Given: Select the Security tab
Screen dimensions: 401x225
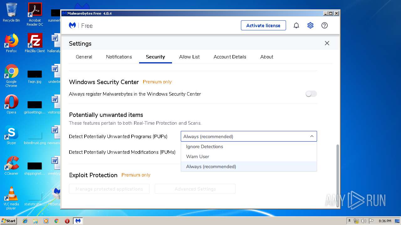Looking at the screenshot, I should point(155,57).
